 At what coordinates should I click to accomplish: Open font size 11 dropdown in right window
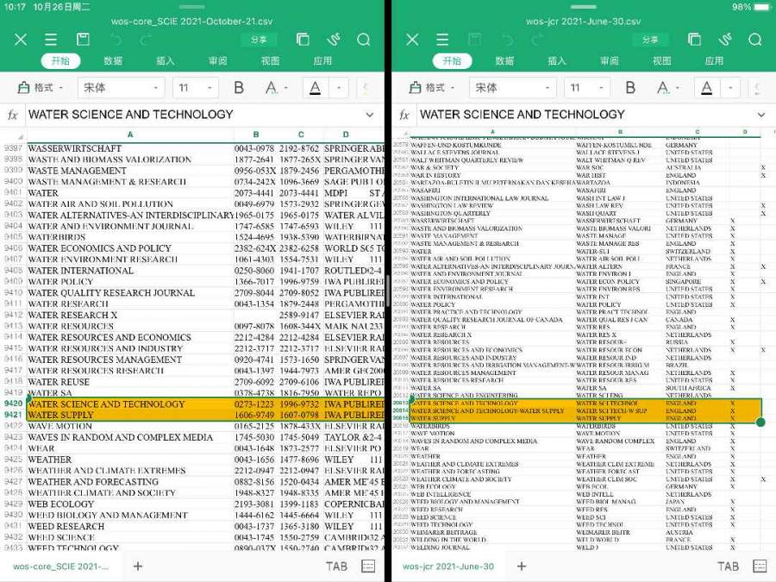pos(587,88)
